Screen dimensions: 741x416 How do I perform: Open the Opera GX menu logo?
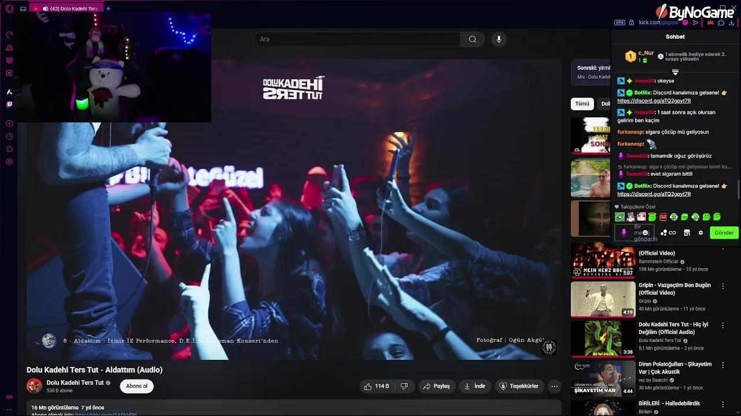[x=9, y=9]
